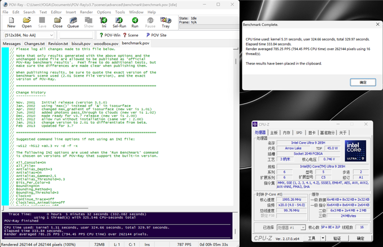Screen dimensions: 383x247
Task: Switch to CPU-Z 关于 tab
Action: (x=343, y=133)
